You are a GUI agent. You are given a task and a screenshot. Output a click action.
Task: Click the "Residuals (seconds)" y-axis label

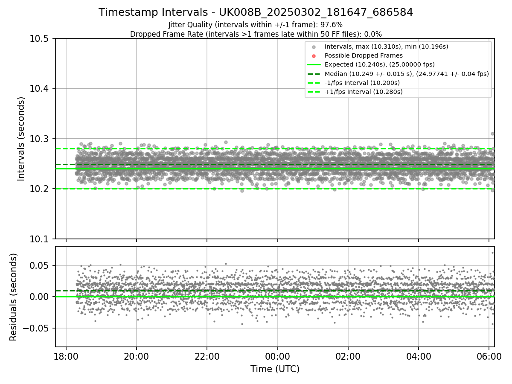point(14,297)
